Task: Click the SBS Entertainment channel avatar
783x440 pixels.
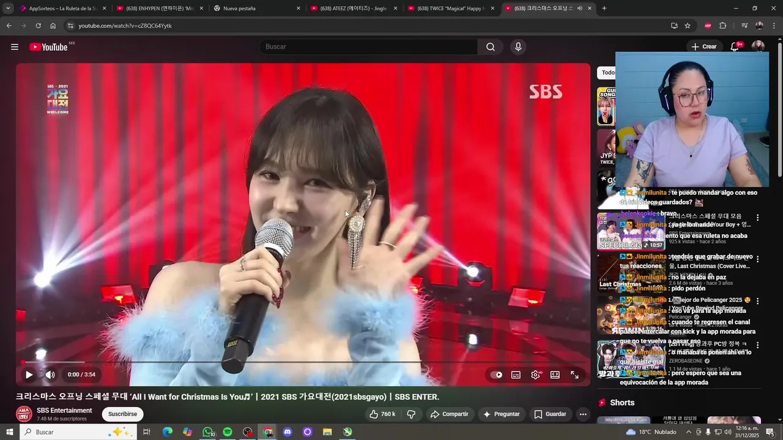Action: click(24, 414)
